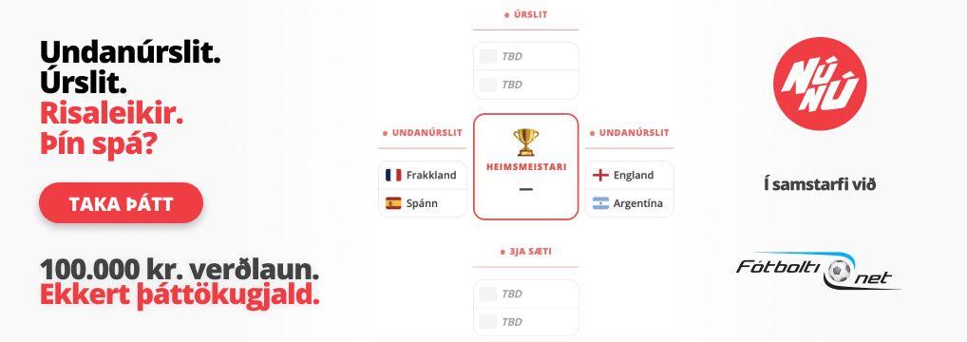Click the HEIMSMEISTARI champion box label
The height and width of the screenshot is (342, 967).
526,166
